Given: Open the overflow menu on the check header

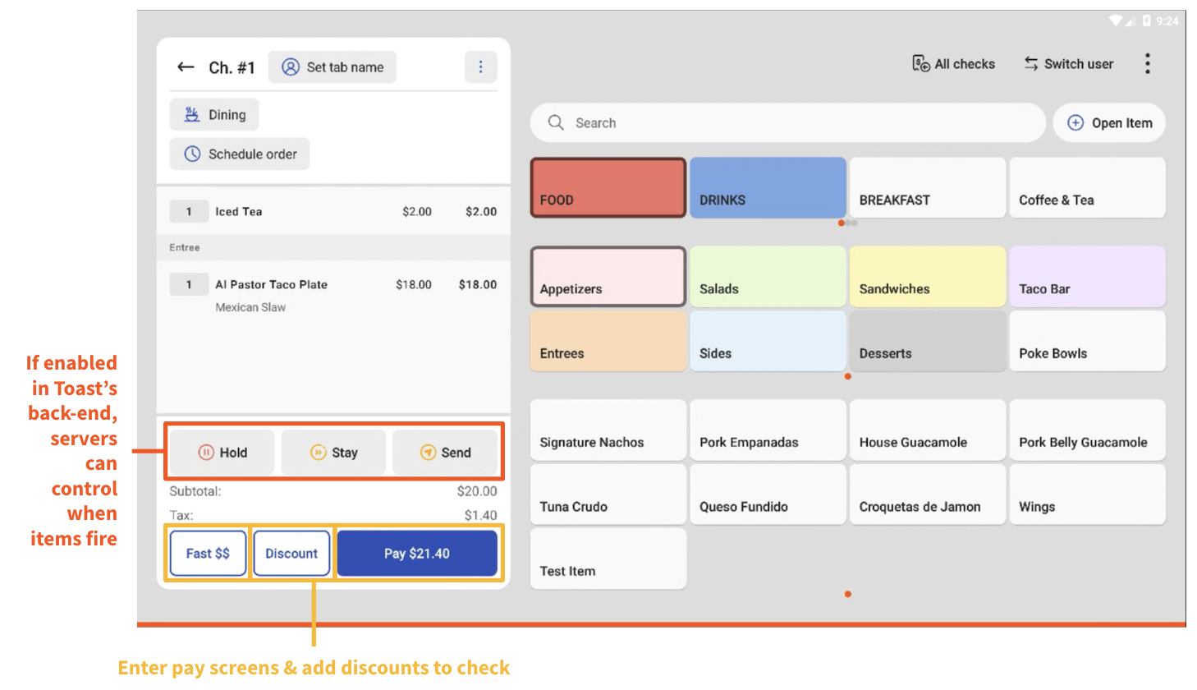Looking at the screenshot, I should tap(480, 67).
